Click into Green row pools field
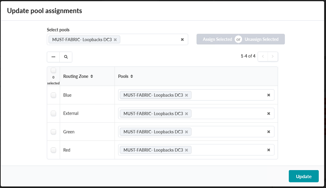Image resolution: width=326 pixels, height=188 pixels. tap(228, 132)
